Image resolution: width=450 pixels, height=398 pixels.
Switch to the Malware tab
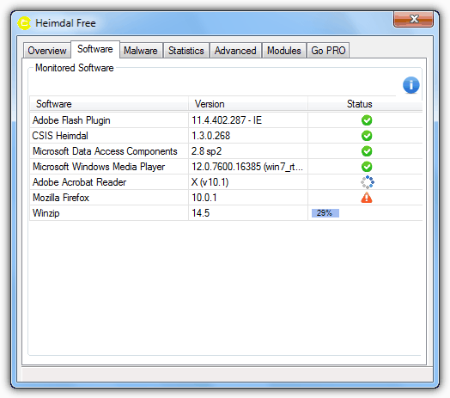(141, 51)
